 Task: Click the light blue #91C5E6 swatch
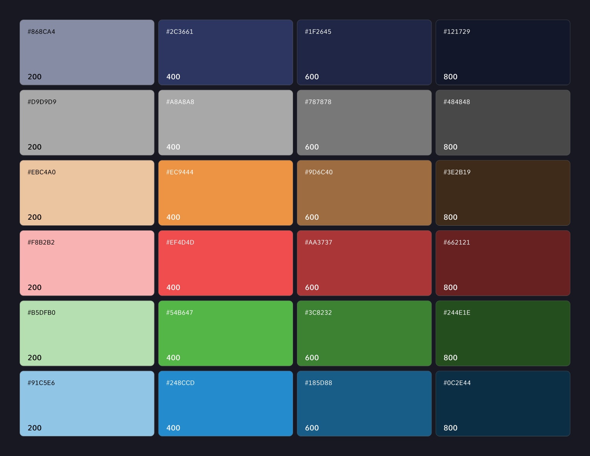point(87,403)
